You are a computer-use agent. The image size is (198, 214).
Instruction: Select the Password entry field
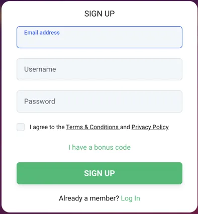click(x=100, y=101)
